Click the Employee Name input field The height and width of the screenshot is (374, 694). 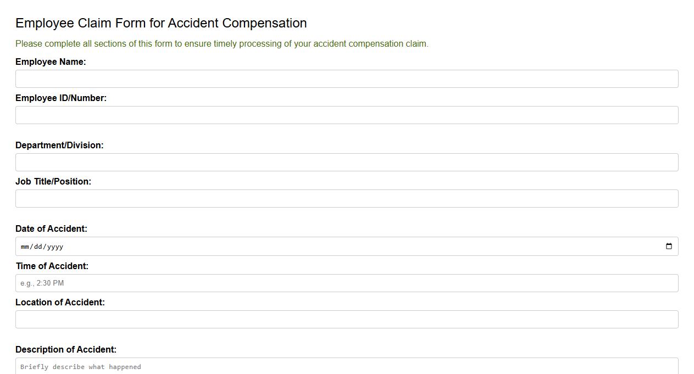pyautogui.click(x=347, y=79)
